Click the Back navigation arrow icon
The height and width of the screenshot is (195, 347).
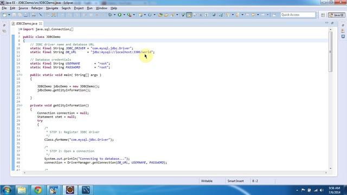click(x=253, y=15)
